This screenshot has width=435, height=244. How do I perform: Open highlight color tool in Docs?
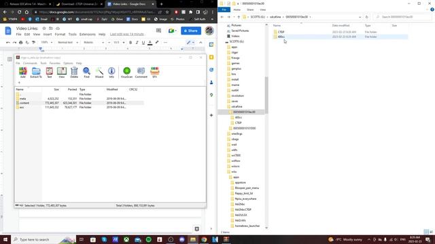click(157, 43)
